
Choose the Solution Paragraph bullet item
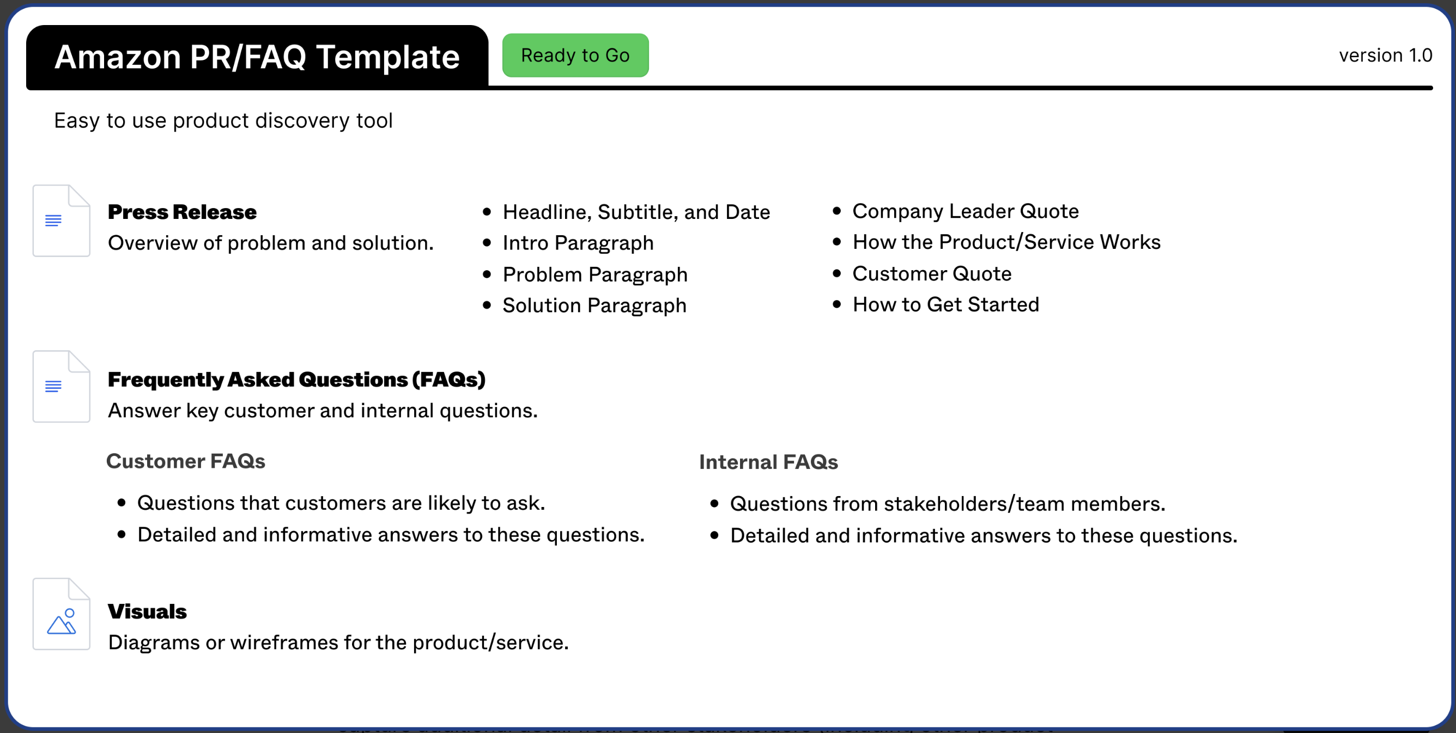(x=594, y=306)
